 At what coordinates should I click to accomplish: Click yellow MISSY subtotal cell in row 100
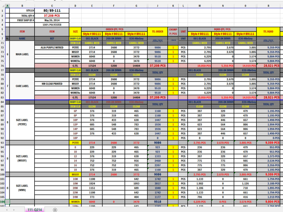[x=75, y=174]
